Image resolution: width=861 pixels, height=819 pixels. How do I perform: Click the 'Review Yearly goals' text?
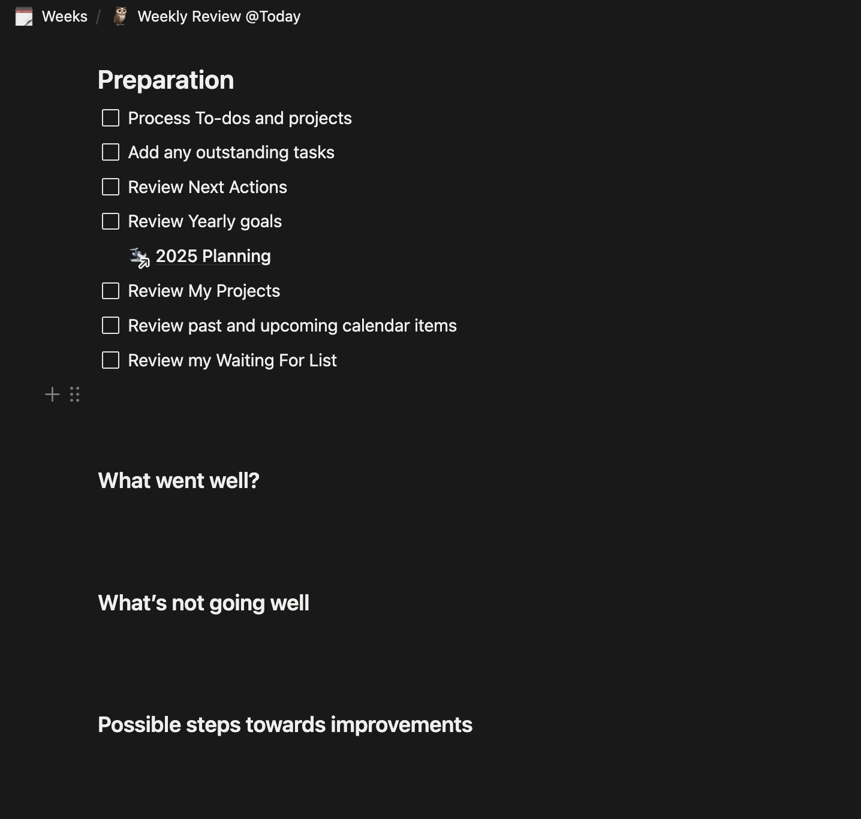point(205,221)
